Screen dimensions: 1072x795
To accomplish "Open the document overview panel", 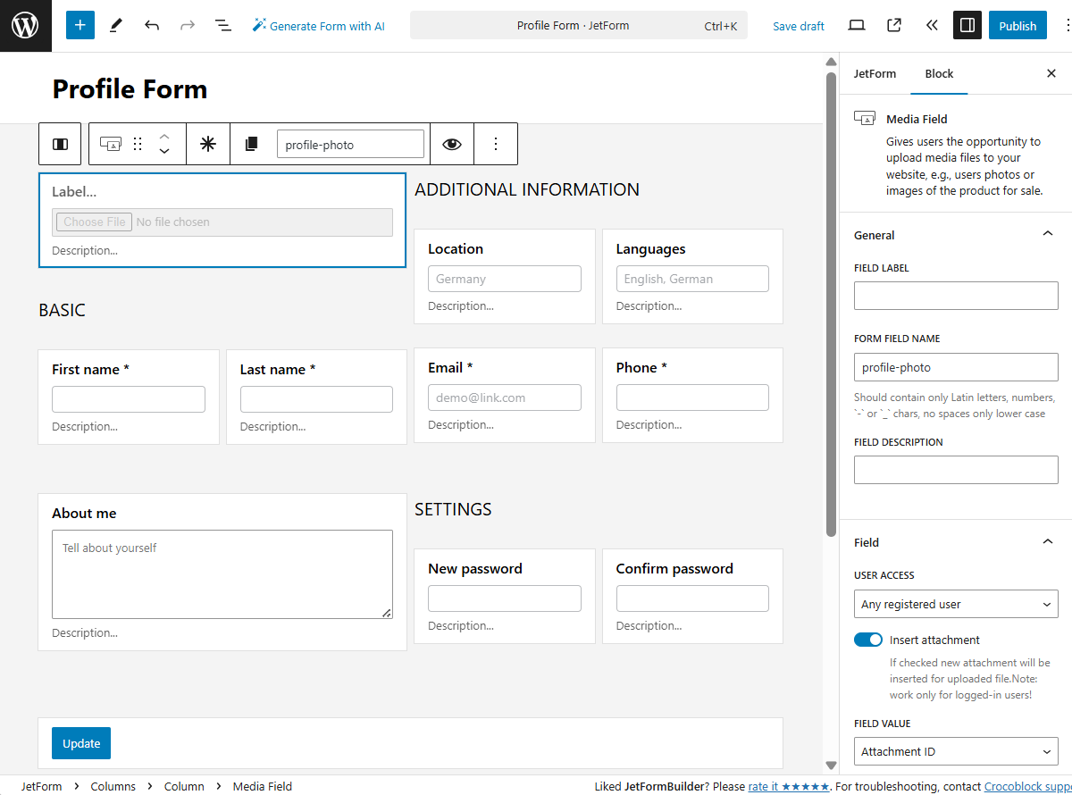I will point(222,25).
